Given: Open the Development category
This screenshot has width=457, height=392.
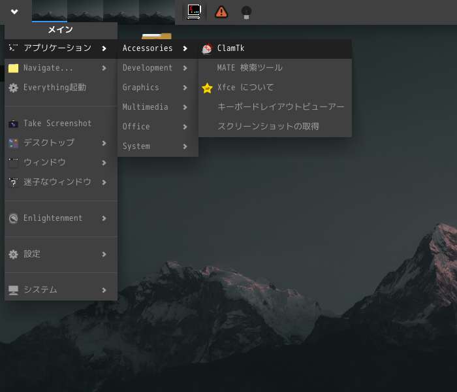Looking at the screenshot, I should tap(158, 68).
